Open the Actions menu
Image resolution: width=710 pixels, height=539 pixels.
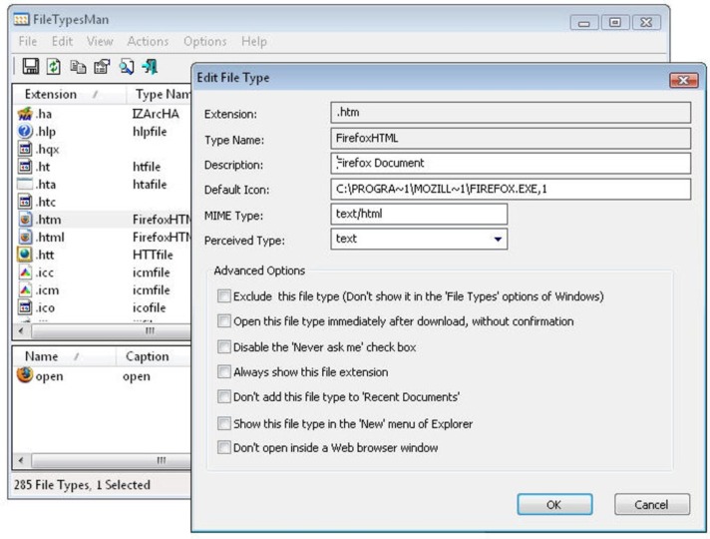point(148,41)
